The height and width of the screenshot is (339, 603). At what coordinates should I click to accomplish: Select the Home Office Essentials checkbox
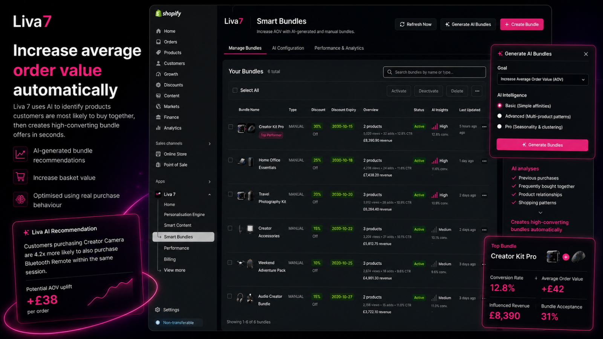point(231,160)
